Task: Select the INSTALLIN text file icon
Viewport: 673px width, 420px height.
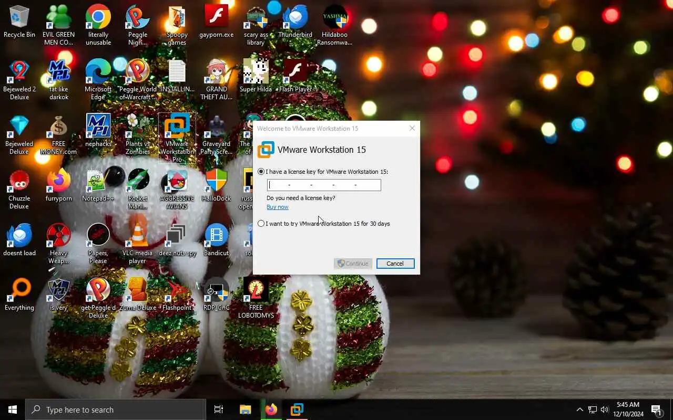Action: (177, 77)
